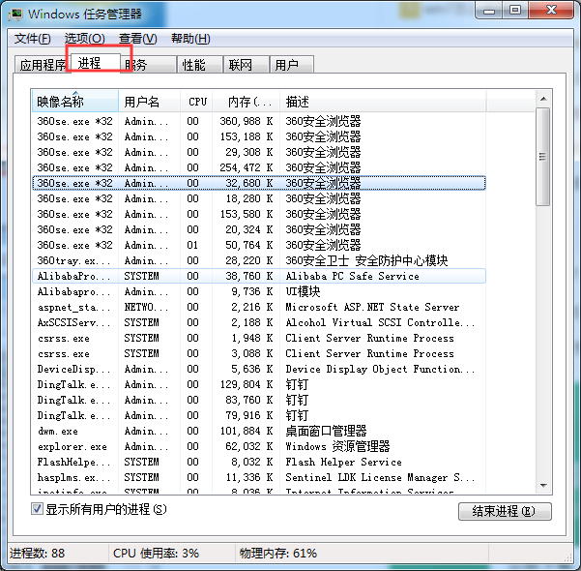Image resolution: width=581 pixels, height=571 pixels.
Task: Click 物理内存: 61% status entry
Action: tap(277, 554)
